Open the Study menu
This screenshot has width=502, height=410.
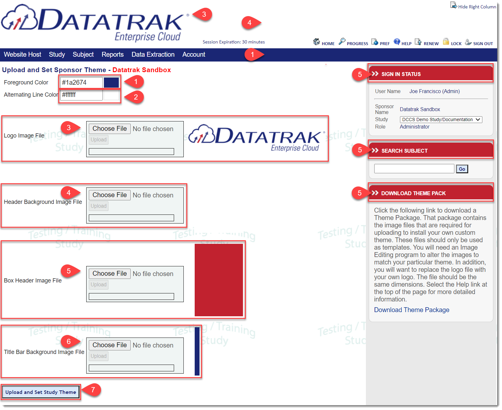(57, 54)
